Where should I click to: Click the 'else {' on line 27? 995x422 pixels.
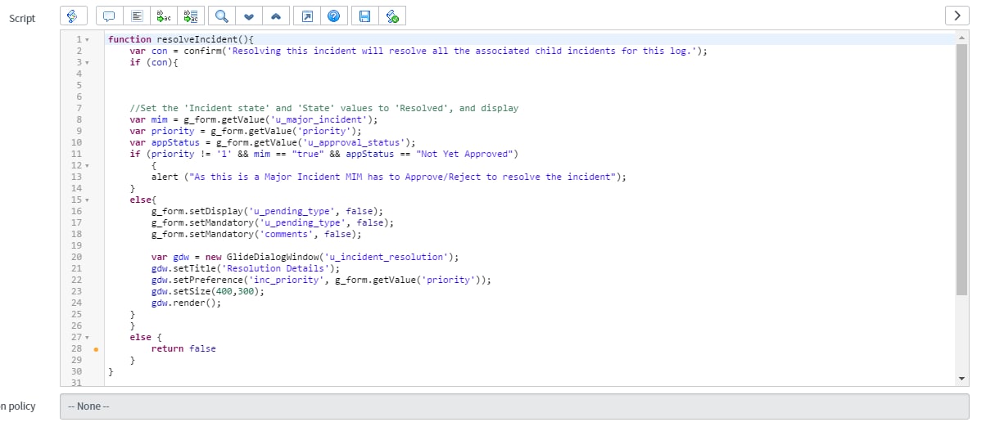(146, 337)
